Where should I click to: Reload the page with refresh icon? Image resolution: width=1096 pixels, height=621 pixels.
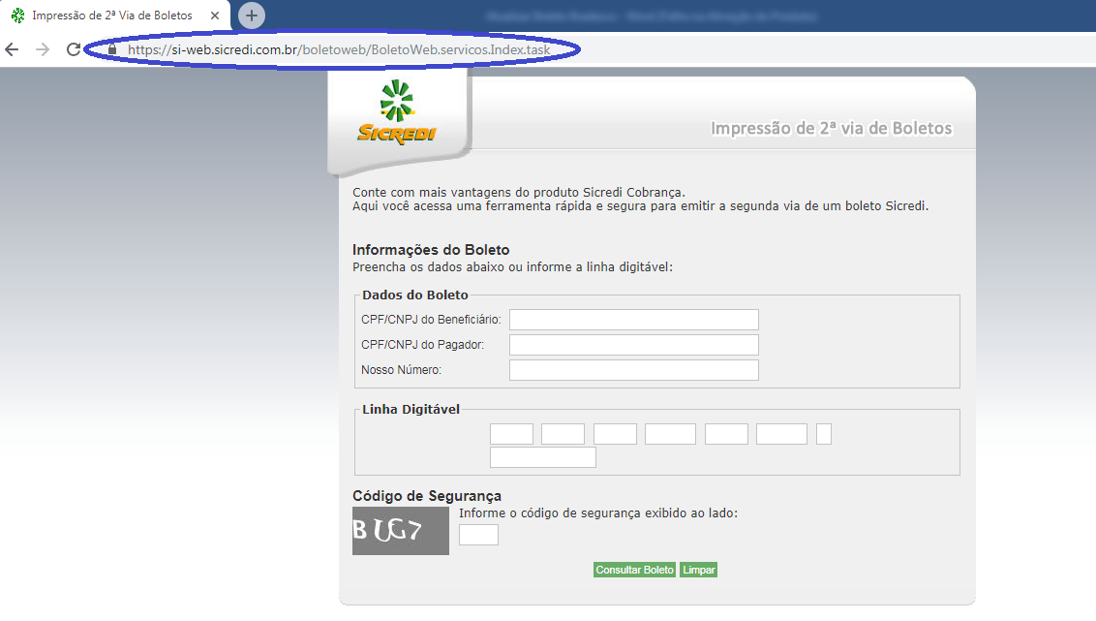coord(74,49)
